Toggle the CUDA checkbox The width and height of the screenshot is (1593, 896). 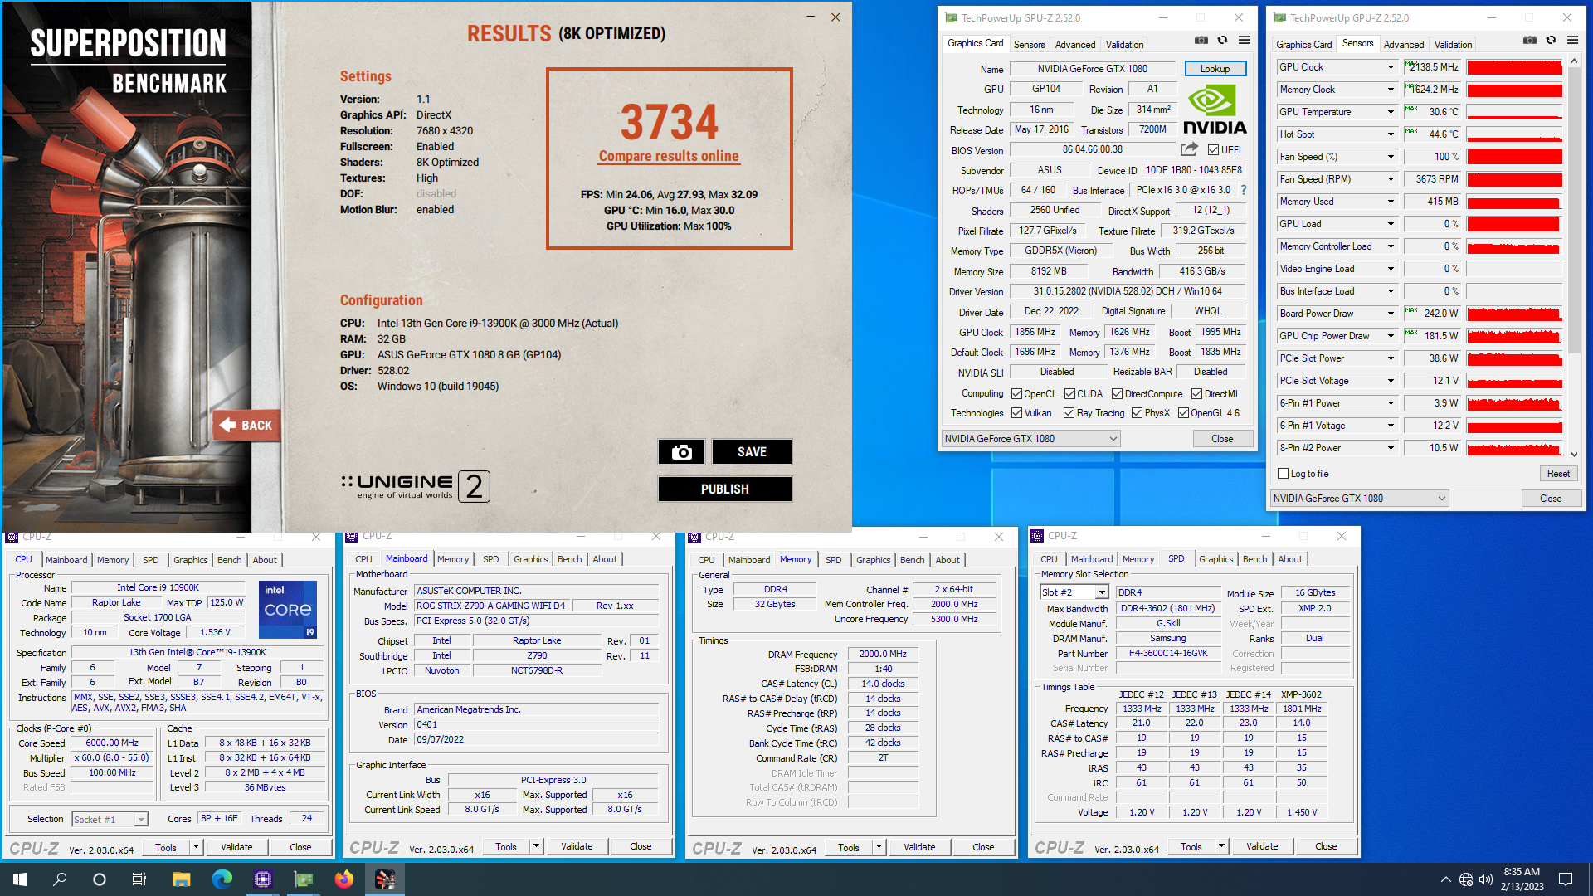coord(1069,394)
